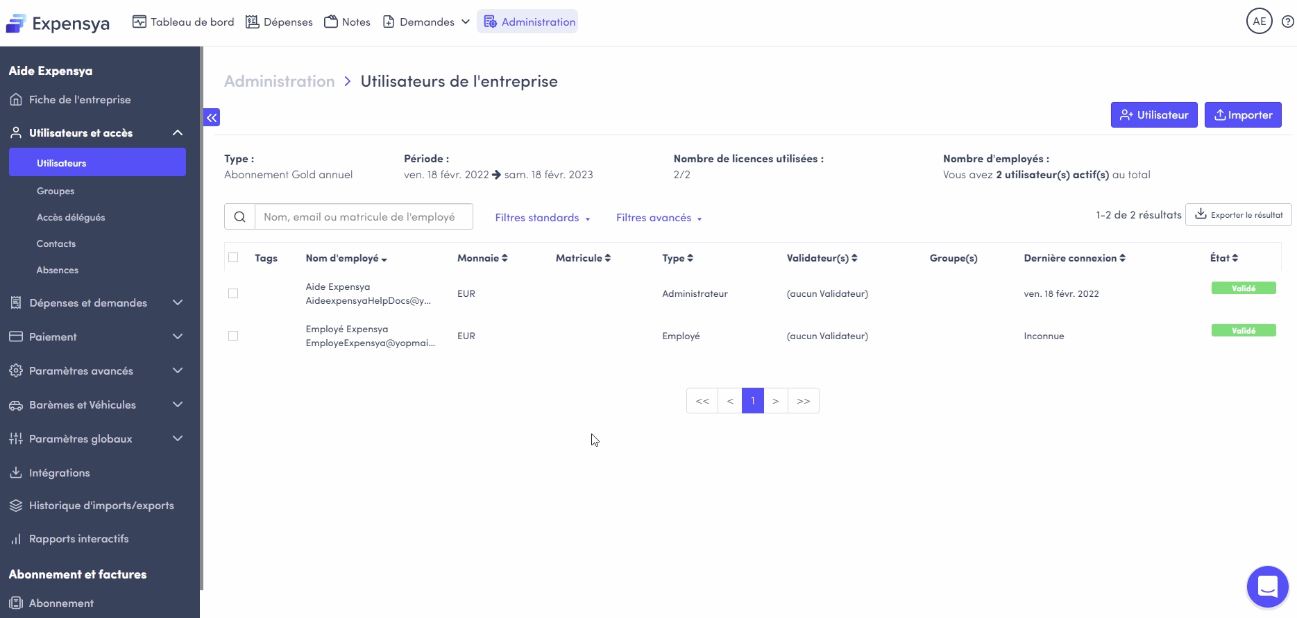Collapse sidebar with double-chevron icon
The image size is (1297, 618).
212,117
